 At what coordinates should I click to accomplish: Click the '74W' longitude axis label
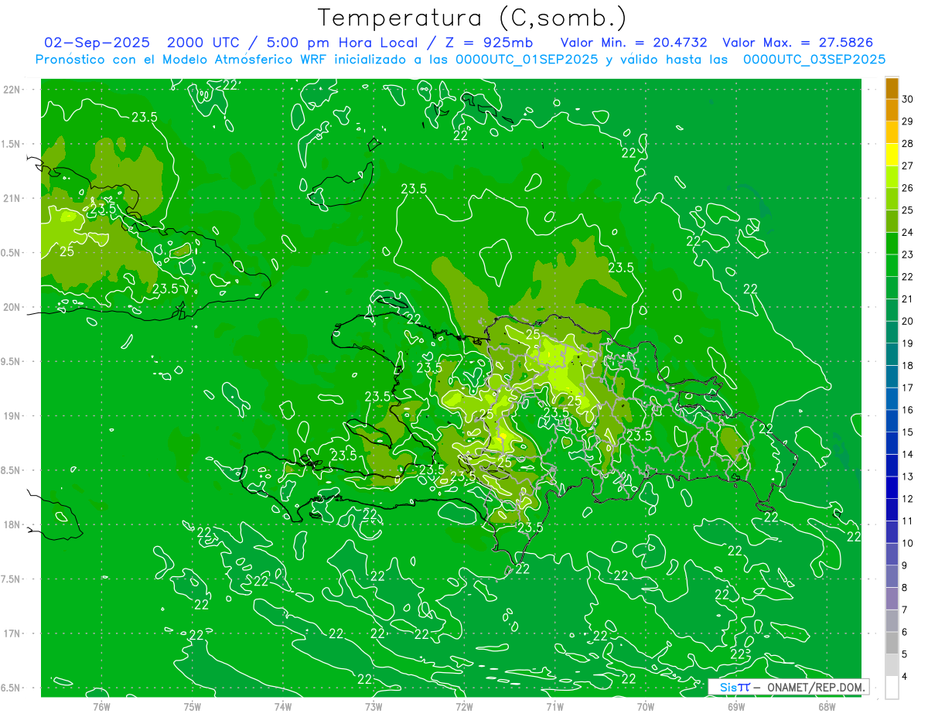point(283,706)
